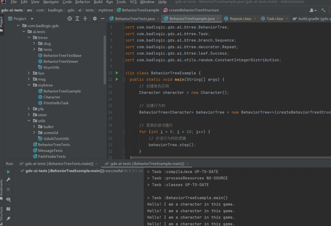This screenshot has height=226, width=331.
Task: Open the Refactor menu
Action: point(82,2)
